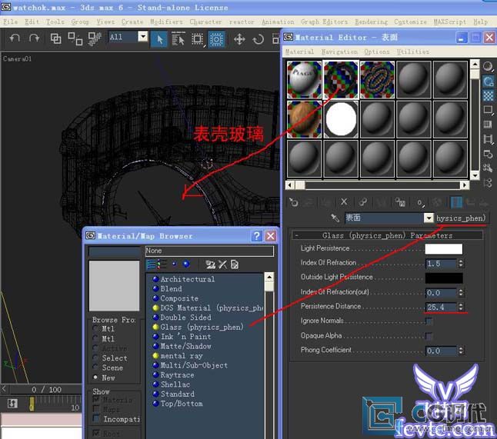Screen dimensions: 497x439
Task: Click sample slots horizontal scroll right arrow
Action: tap(465, 185)
